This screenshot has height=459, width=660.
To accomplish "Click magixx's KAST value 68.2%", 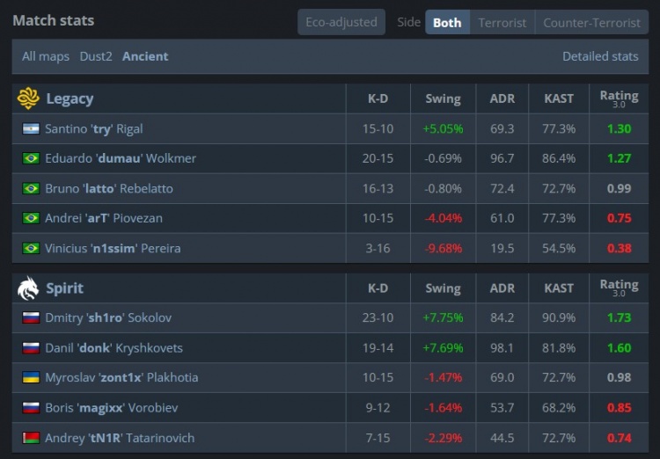I will pos(559,408).
